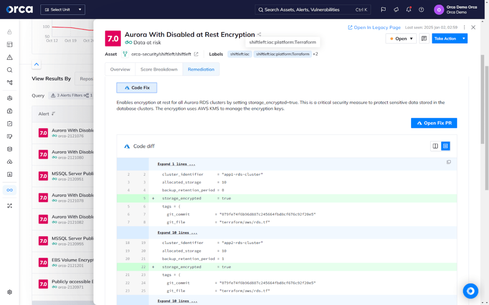The width and height of the screenshot is (489, 305).
Task: Click the Orca logo
Action: (19, 9)
